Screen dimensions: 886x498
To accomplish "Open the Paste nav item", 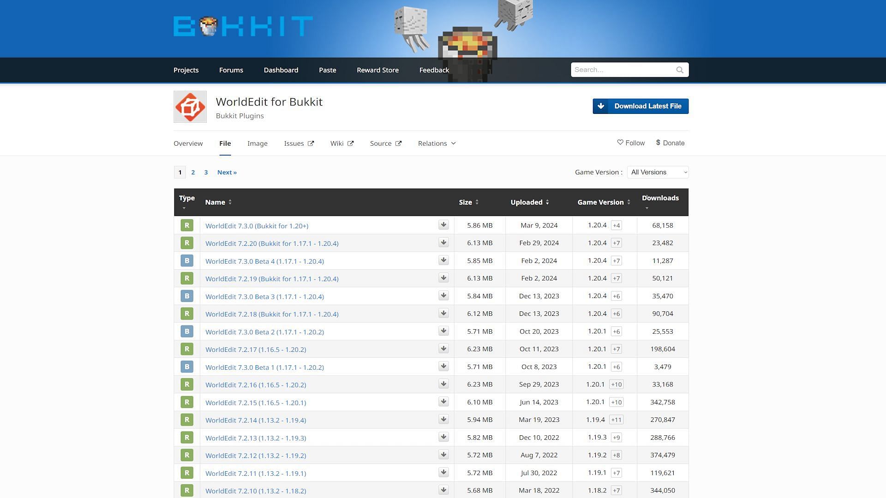I will (x=328, y=70).
